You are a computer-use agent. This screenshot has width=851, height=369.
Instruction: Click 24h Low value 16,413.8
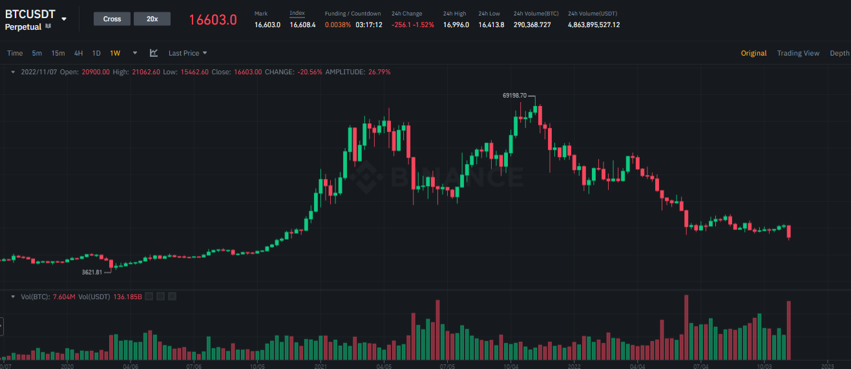point(491,25)
